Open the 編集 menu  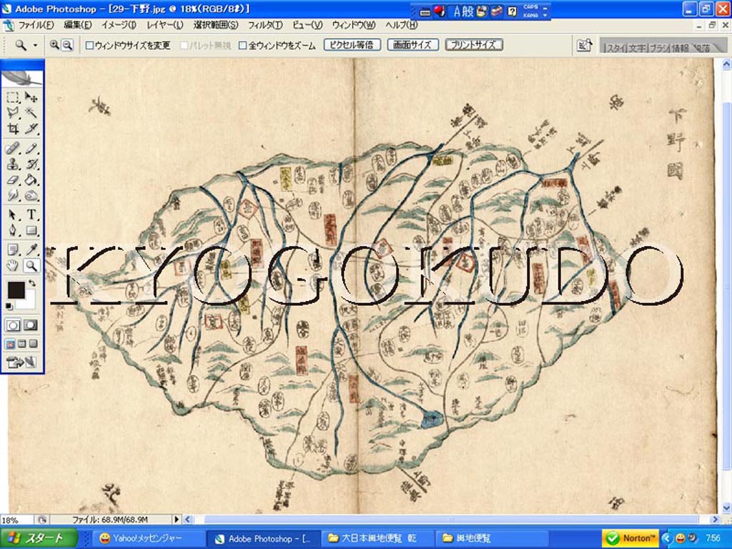tap(77, 25)
